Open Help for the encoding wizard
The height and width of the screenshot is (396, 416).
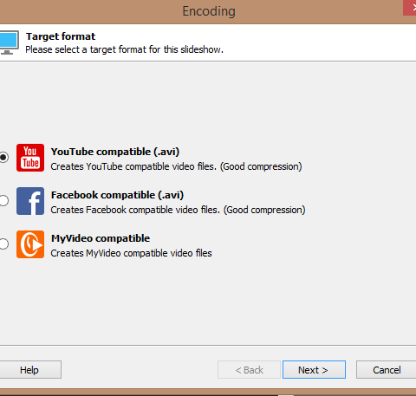click(x=30, y=370)
